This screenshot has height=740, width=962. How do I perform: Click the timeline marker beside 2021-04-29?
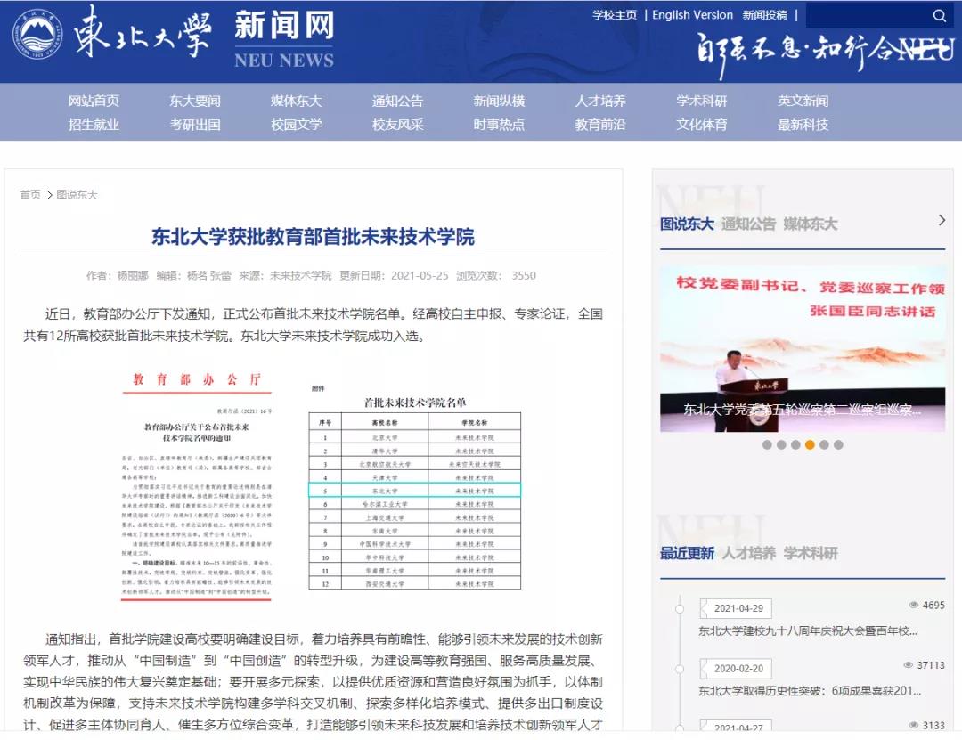(x=679, y=609)
